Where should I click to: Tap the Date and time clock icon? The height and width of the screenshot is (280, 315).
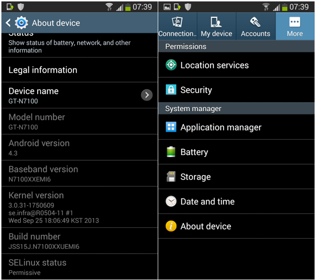click(171, 201)
